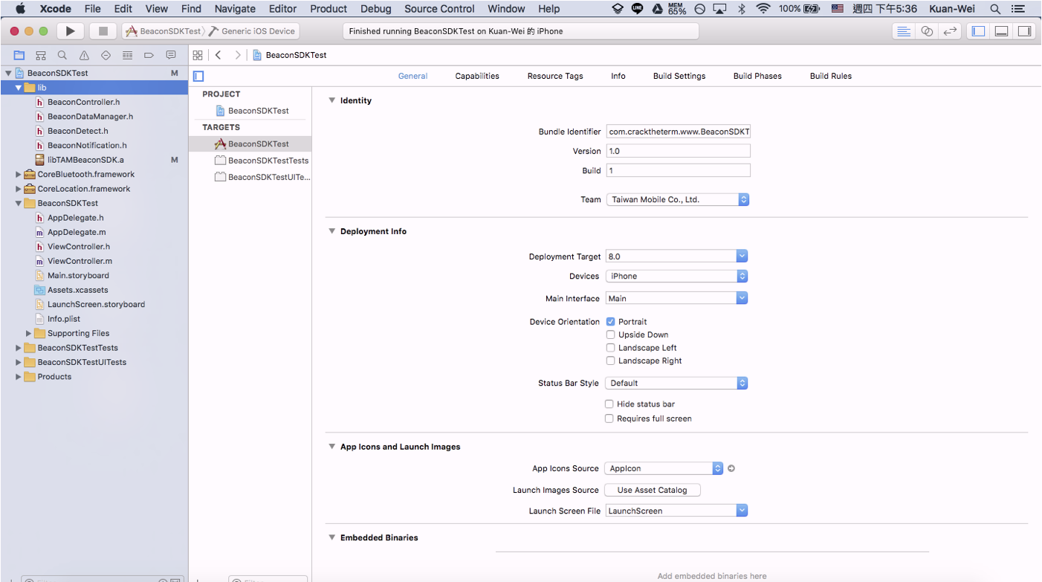Open the Build Phases tab

(757, 76)
